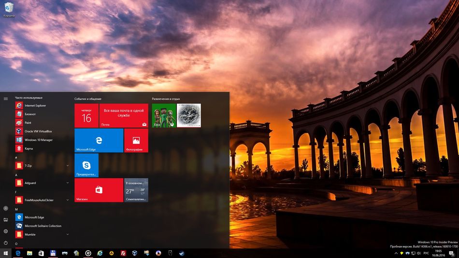459x258 pixels.
Task: Show hidden tray icons chevron
Action: 396,253
